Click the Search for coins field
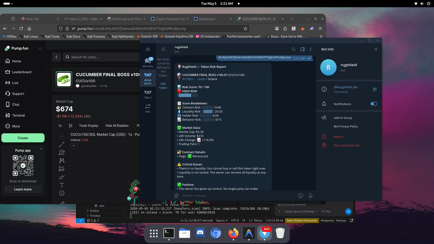The image size is (434, 244). tap(102, 57)
